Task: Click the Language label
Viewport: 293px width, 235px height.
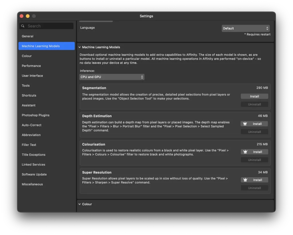Action: (x=88, y=28)
